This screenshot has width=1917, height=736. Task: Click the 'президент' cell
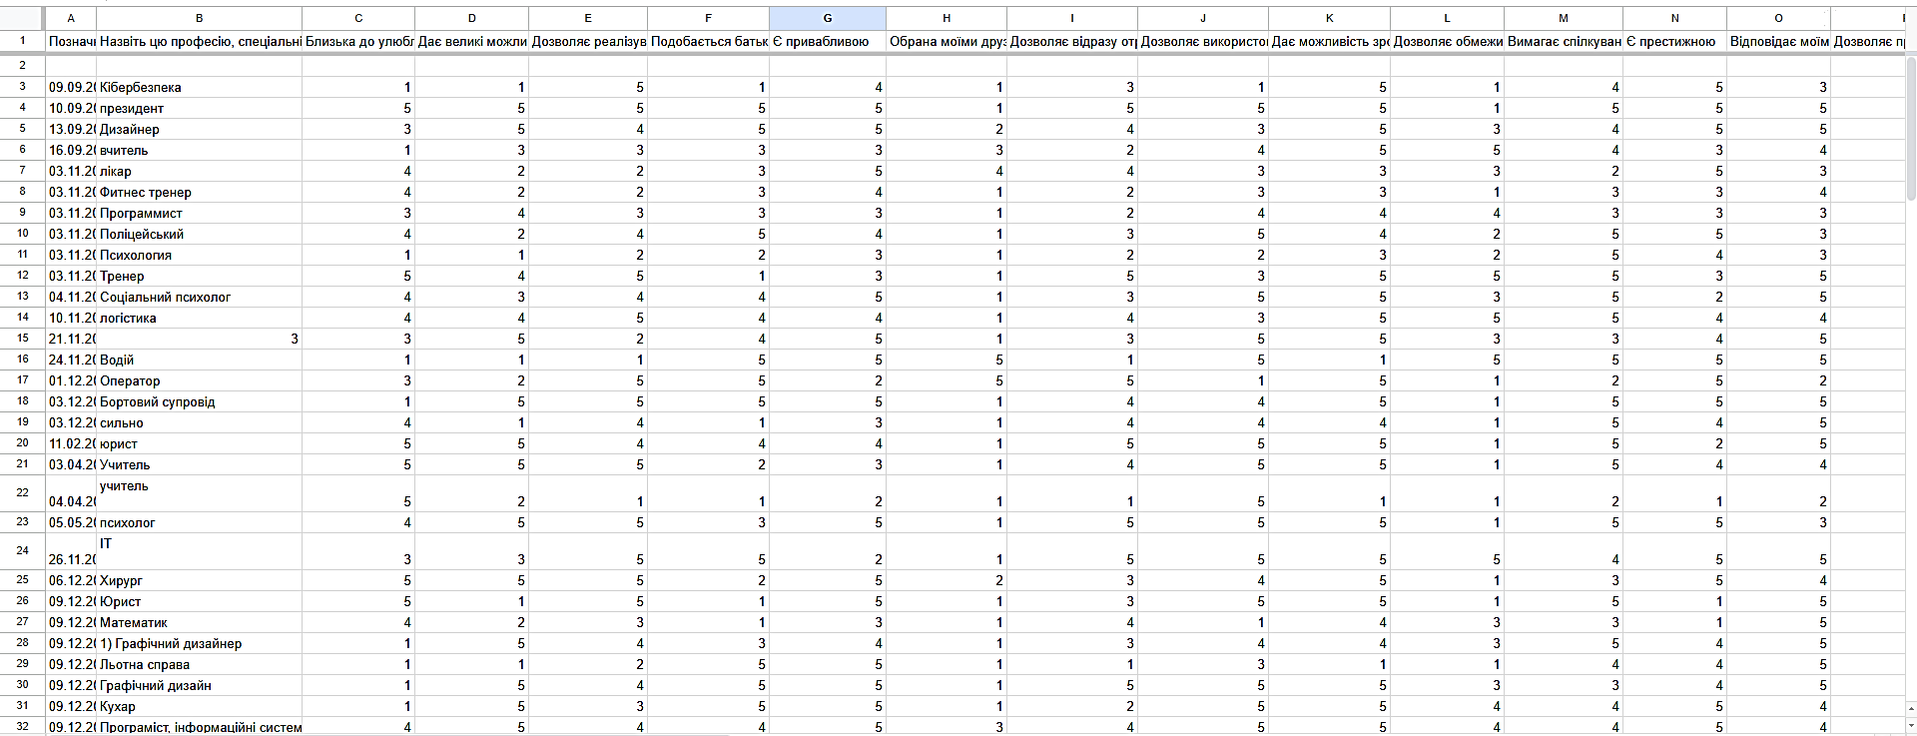pos(199,108)
